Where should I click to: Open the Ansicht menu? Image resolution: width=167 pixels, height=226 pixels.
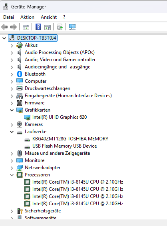click(x=49, y=17)
